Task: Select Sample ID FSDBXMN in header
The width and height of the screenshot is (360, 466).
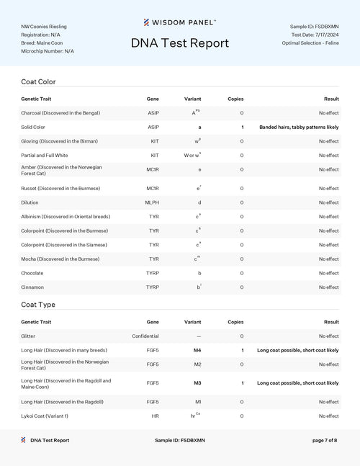Action: pos(314,27)
